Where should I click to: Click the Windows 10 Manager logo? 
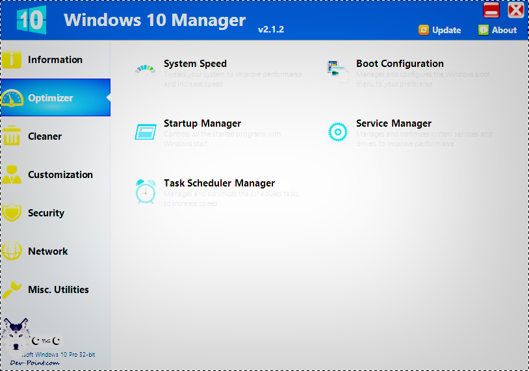coord(31,20)
